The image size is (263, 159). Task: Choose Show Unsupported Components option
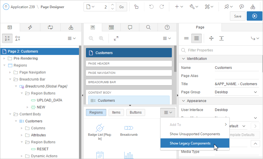click(195, 134)
